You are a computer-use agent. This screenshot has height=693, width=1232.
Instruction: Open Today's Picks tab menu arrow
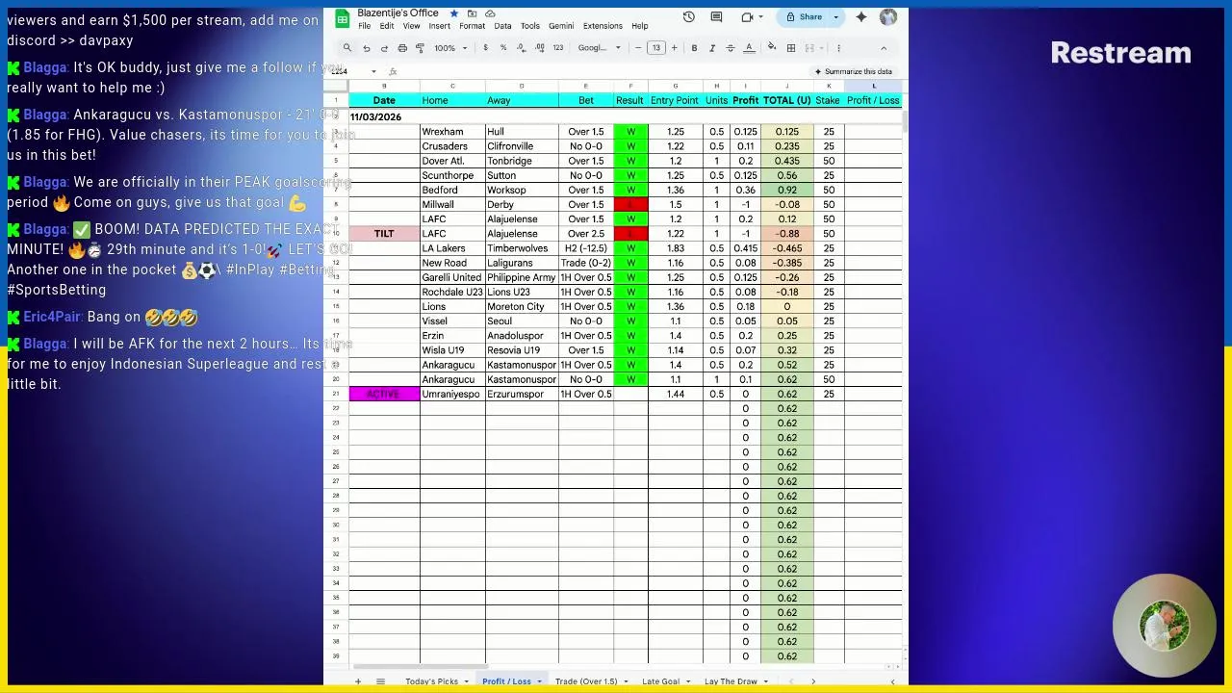[466, 681]
